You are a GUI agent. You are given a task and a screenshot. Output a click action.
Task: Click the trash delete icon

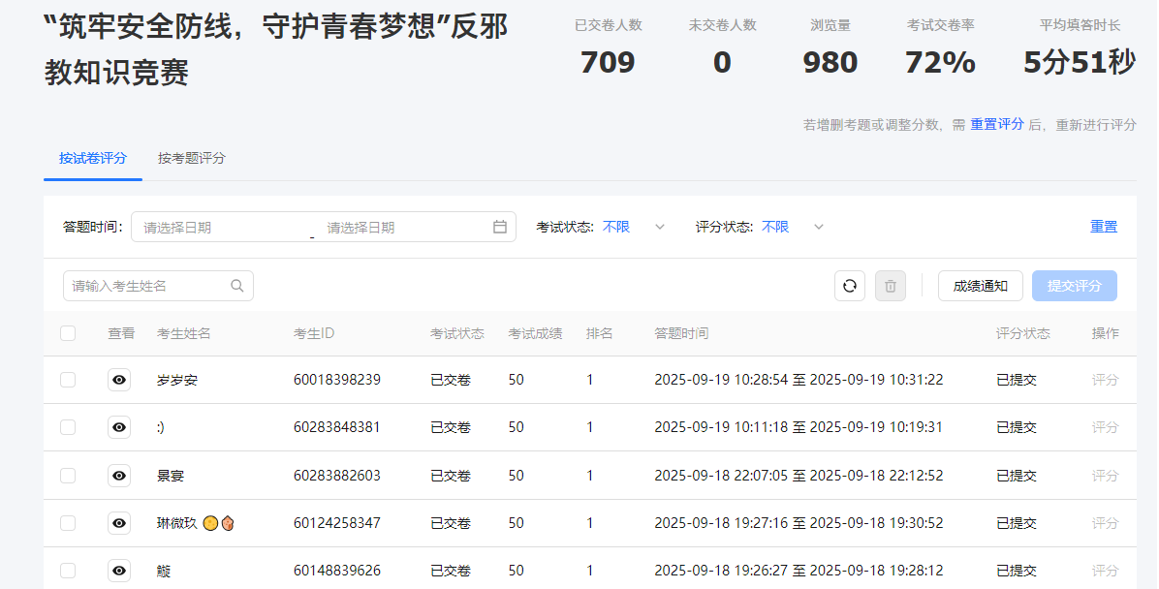click(x=890, y=286)
